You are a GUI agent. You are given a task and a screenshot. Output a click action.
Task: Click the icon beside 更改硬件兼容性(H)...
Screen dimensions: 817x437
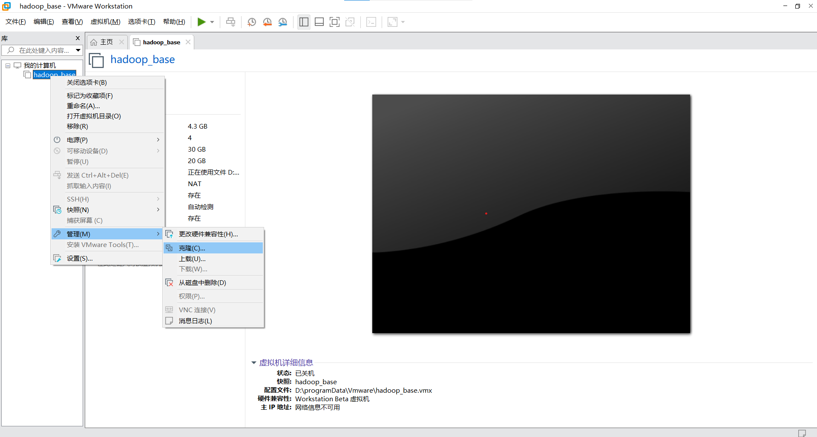pos(169,234)
